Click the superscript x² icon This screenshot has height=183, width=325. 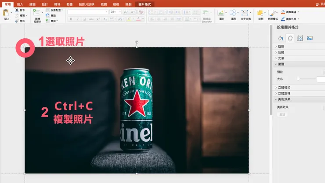pos(98,19)
